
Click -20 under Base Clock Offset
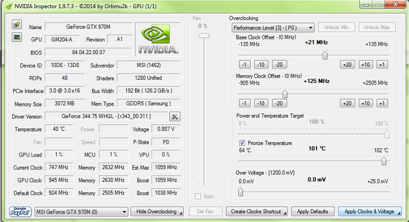click(x=279, y=64)
